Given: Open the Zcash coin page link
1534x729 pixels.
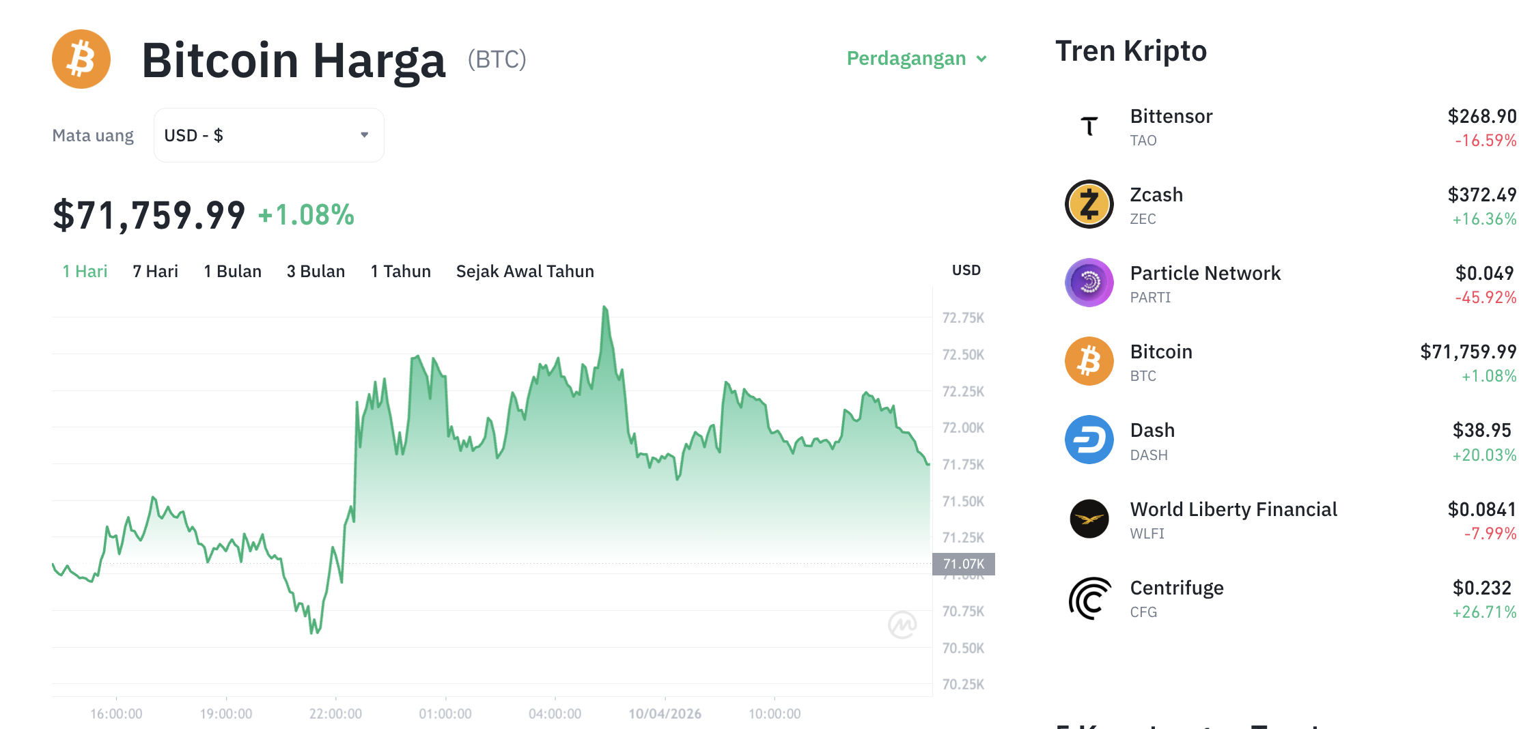Looking at the screenshot, I should click(x=1156, y=195).
